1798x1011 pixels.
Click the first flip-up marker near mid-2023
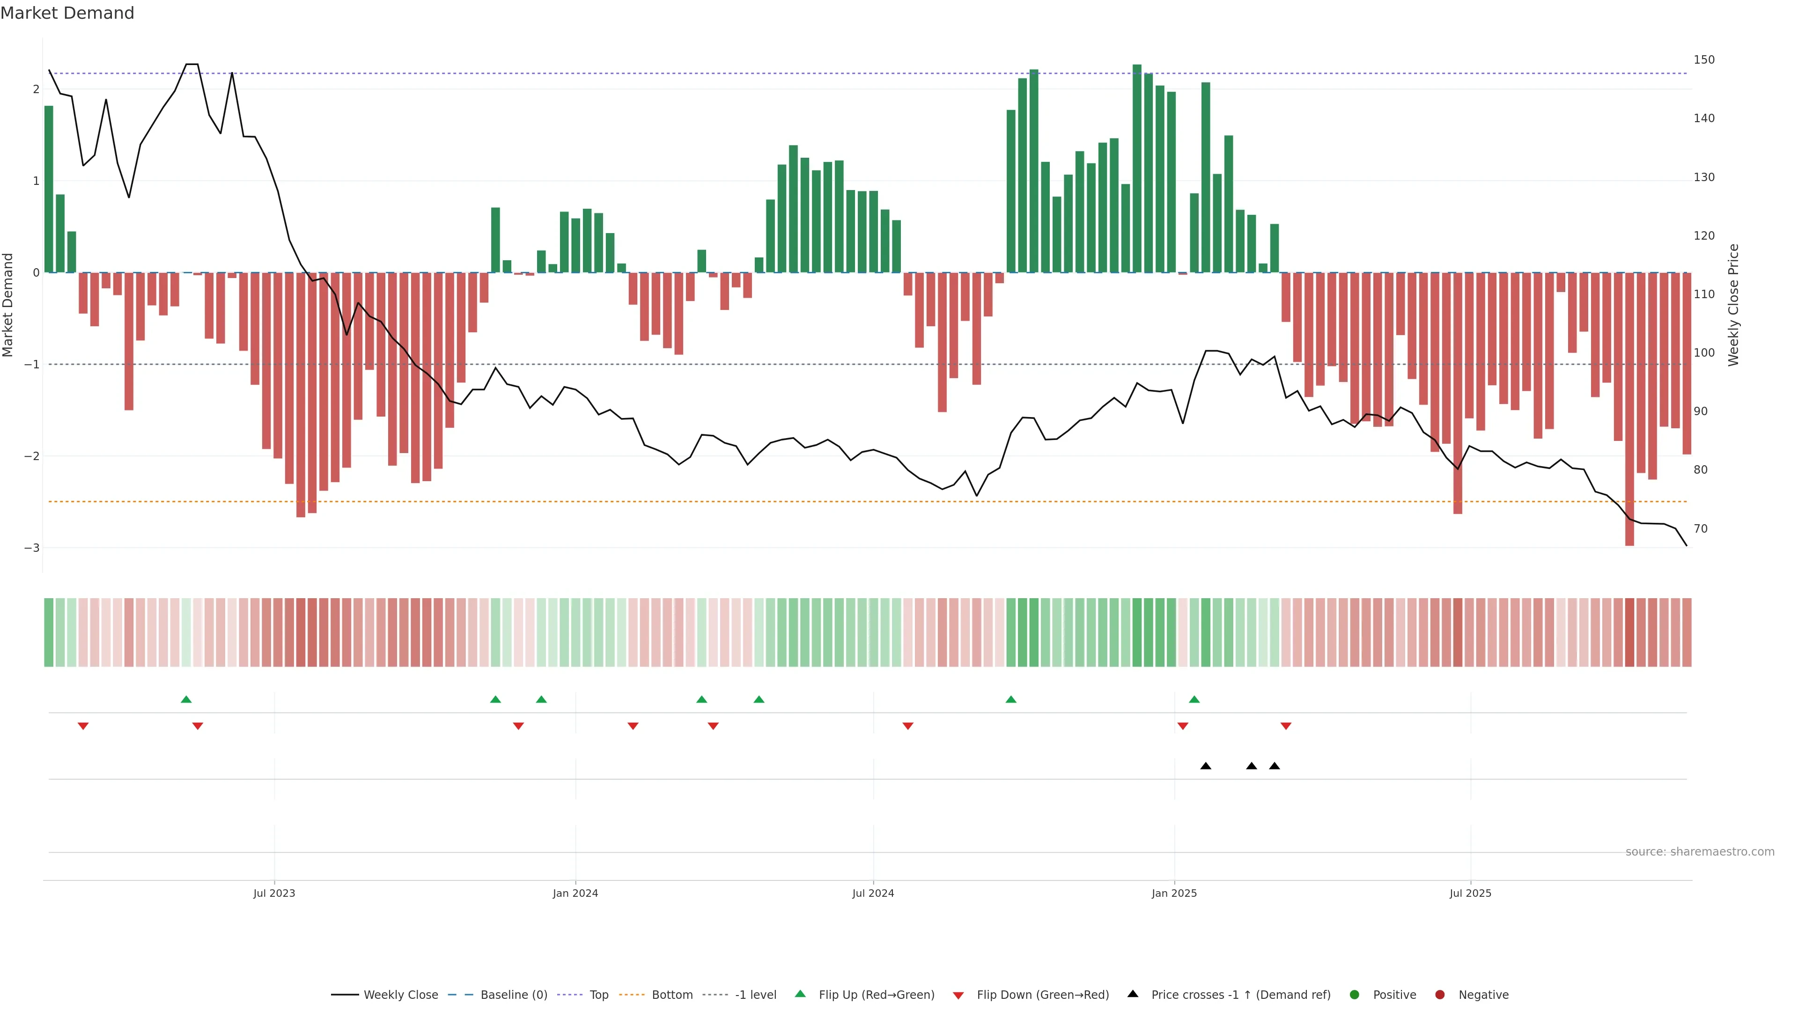186,699
